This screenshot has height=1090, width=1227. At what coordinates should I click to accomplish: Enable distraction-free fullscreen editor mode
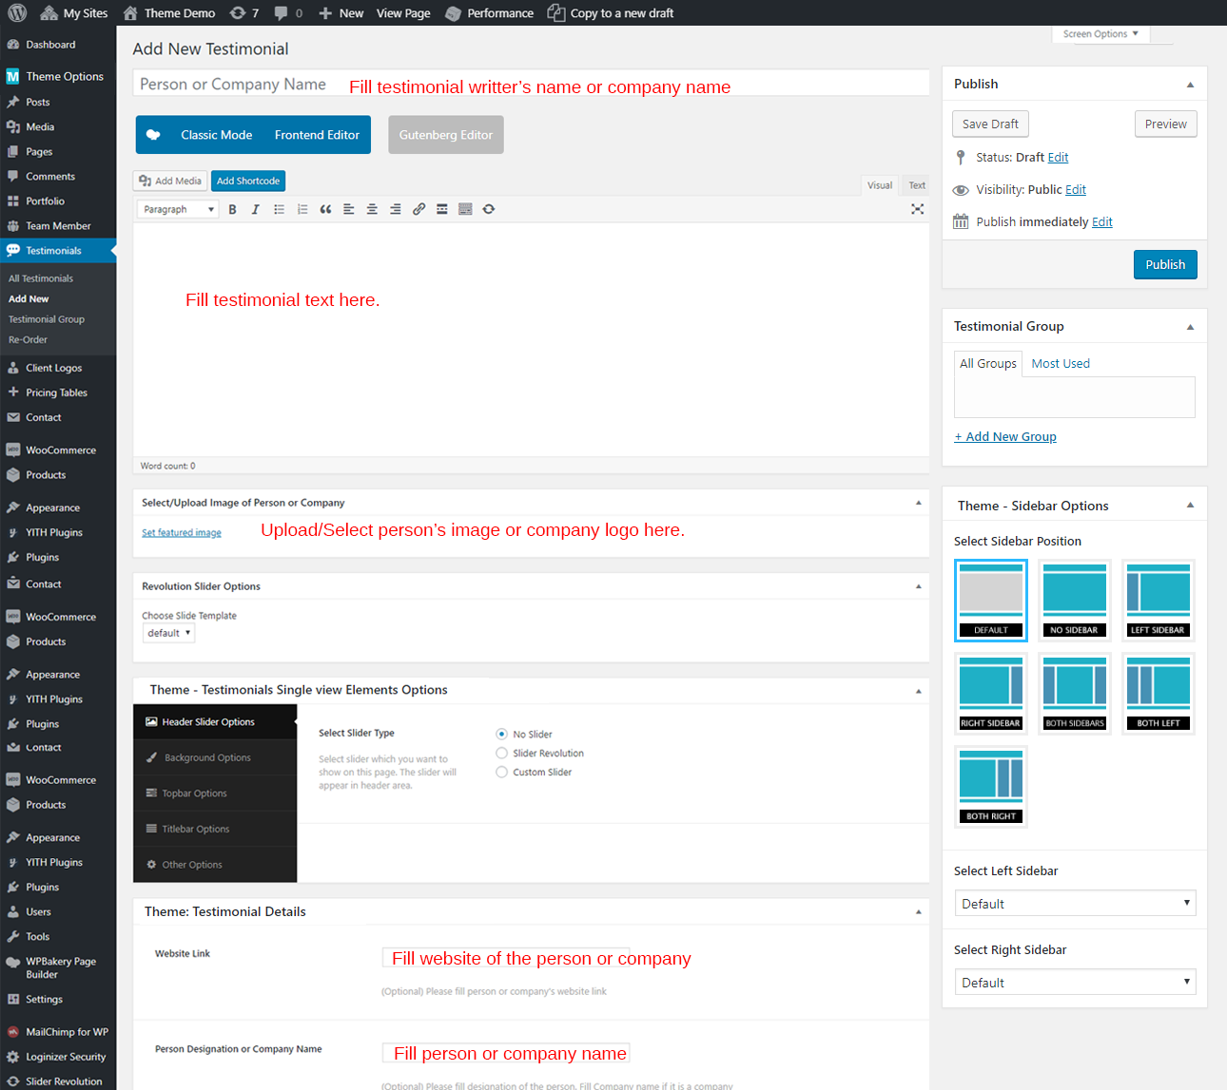(x=917, y=209)
